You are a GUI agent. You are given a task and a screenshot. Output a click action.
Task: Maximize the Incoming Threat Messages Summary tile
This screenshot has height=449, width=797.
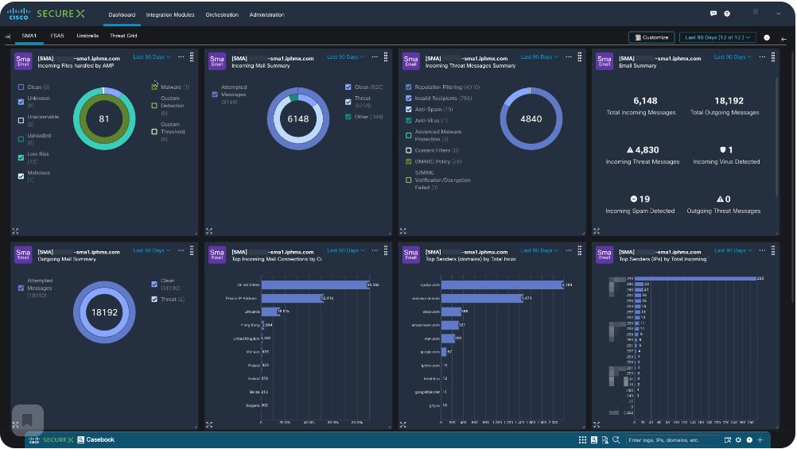(x=402, y=231)
